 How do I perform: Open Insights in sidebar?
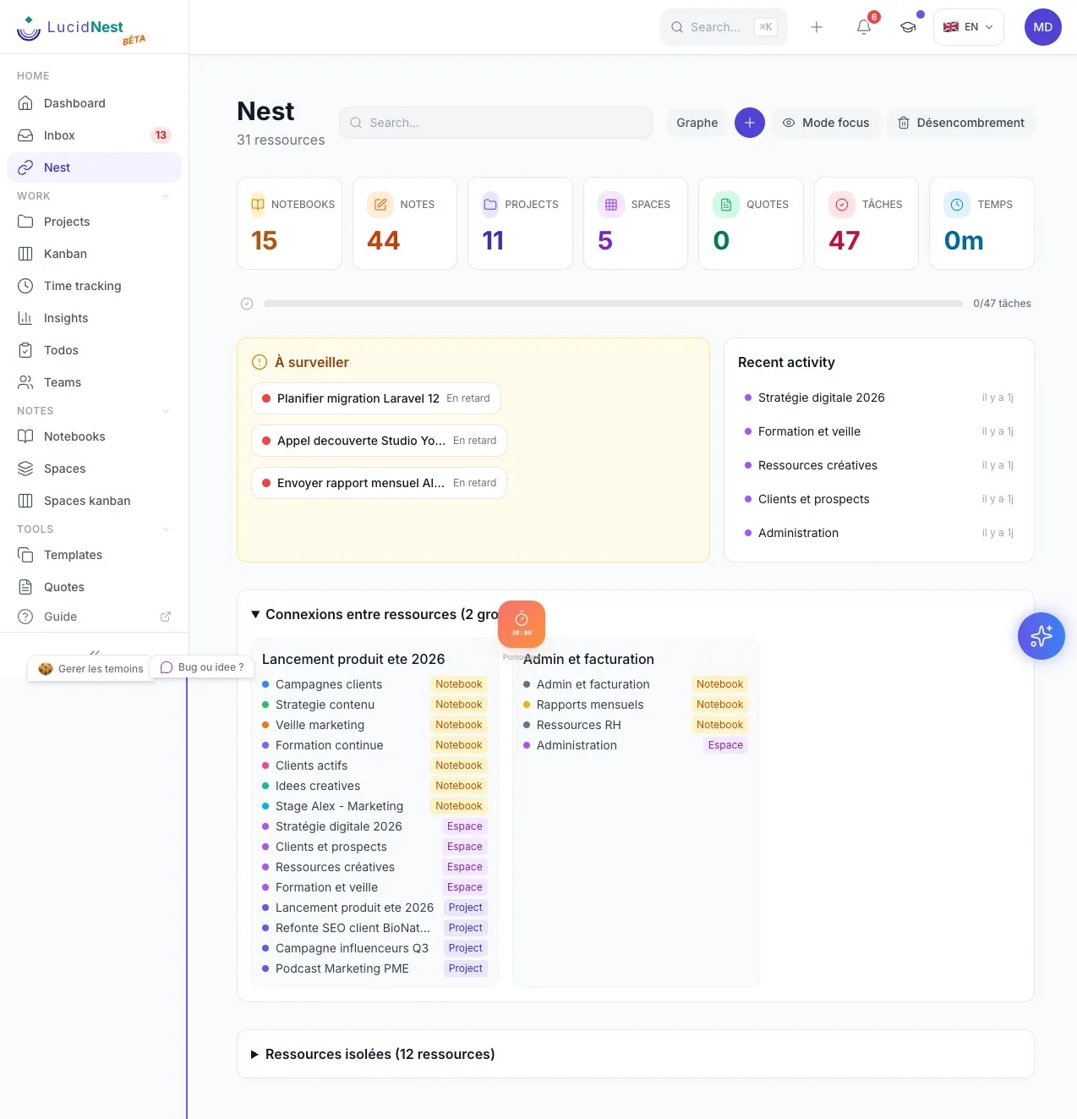(94, 318)
